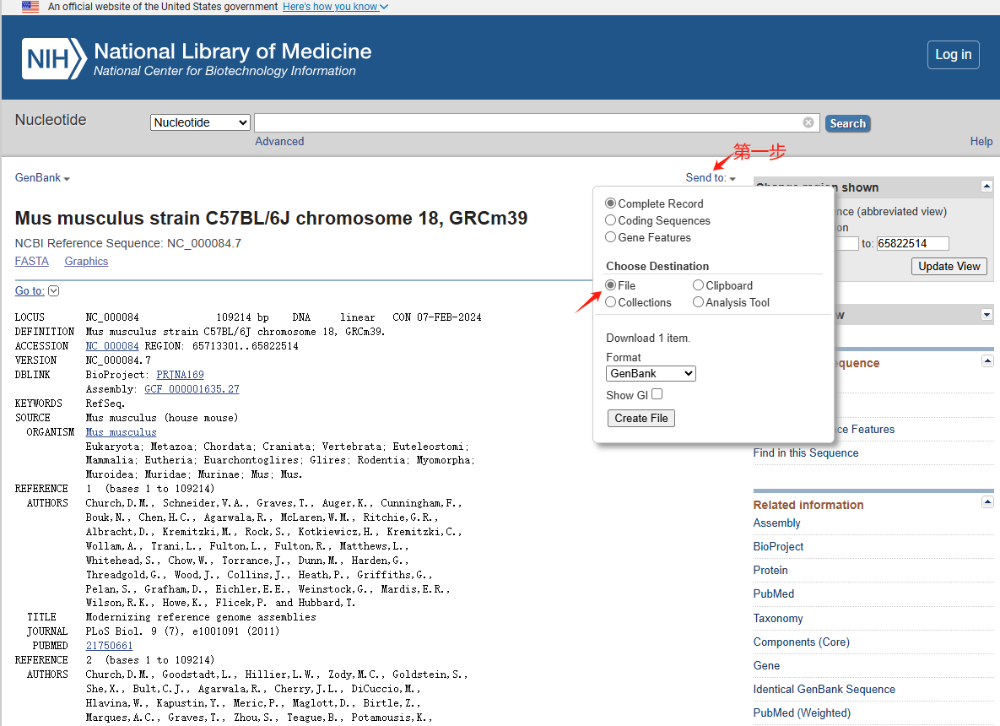Open the related PubMed link
1000x726 pixels.
tap(774, 593)
